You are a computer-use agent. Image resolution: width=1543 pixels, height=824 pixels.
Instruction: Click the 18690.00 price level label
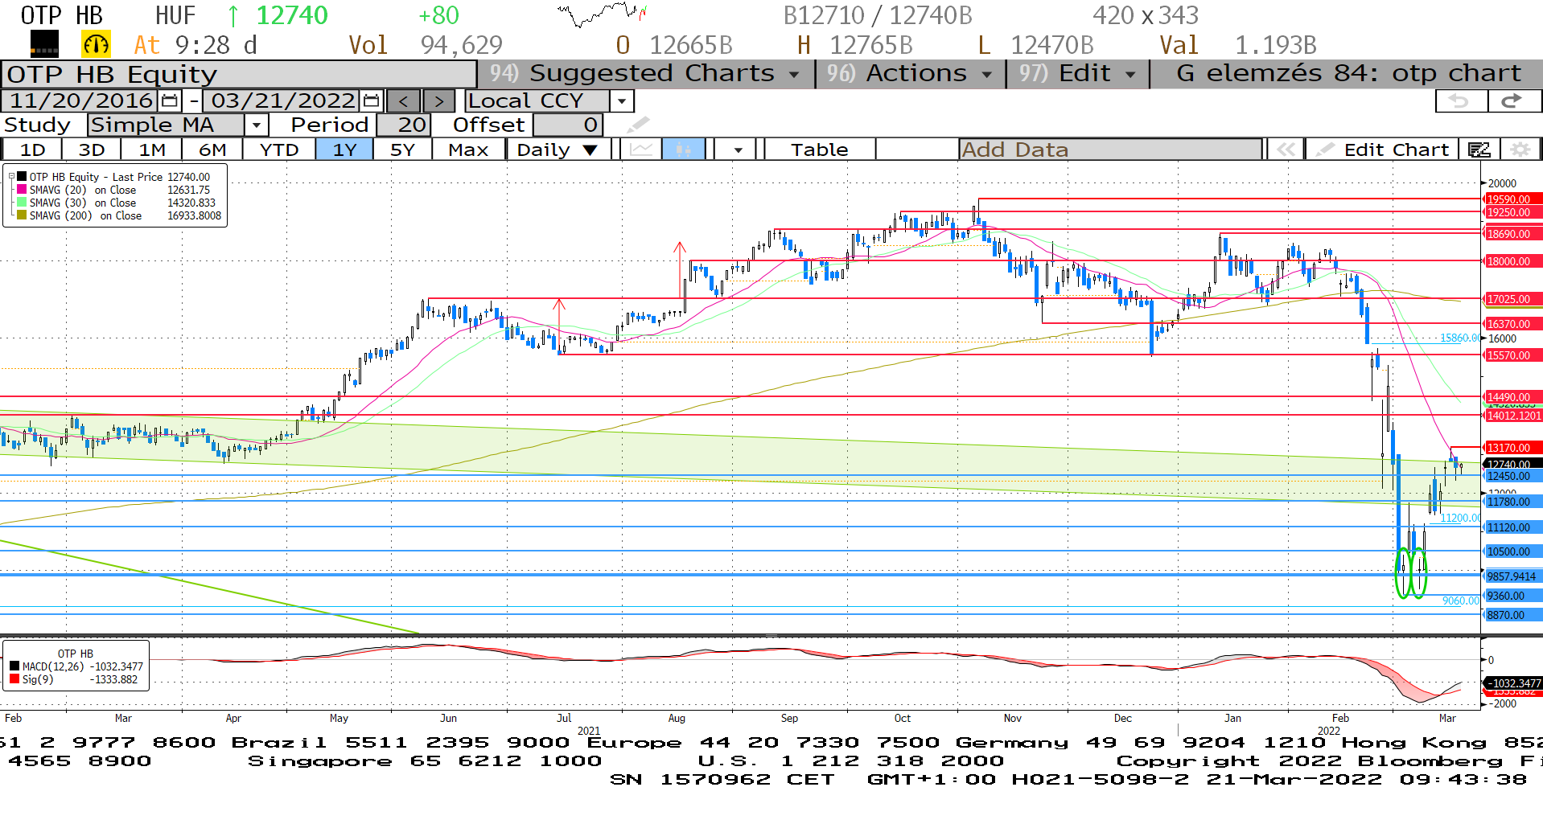1512,234
